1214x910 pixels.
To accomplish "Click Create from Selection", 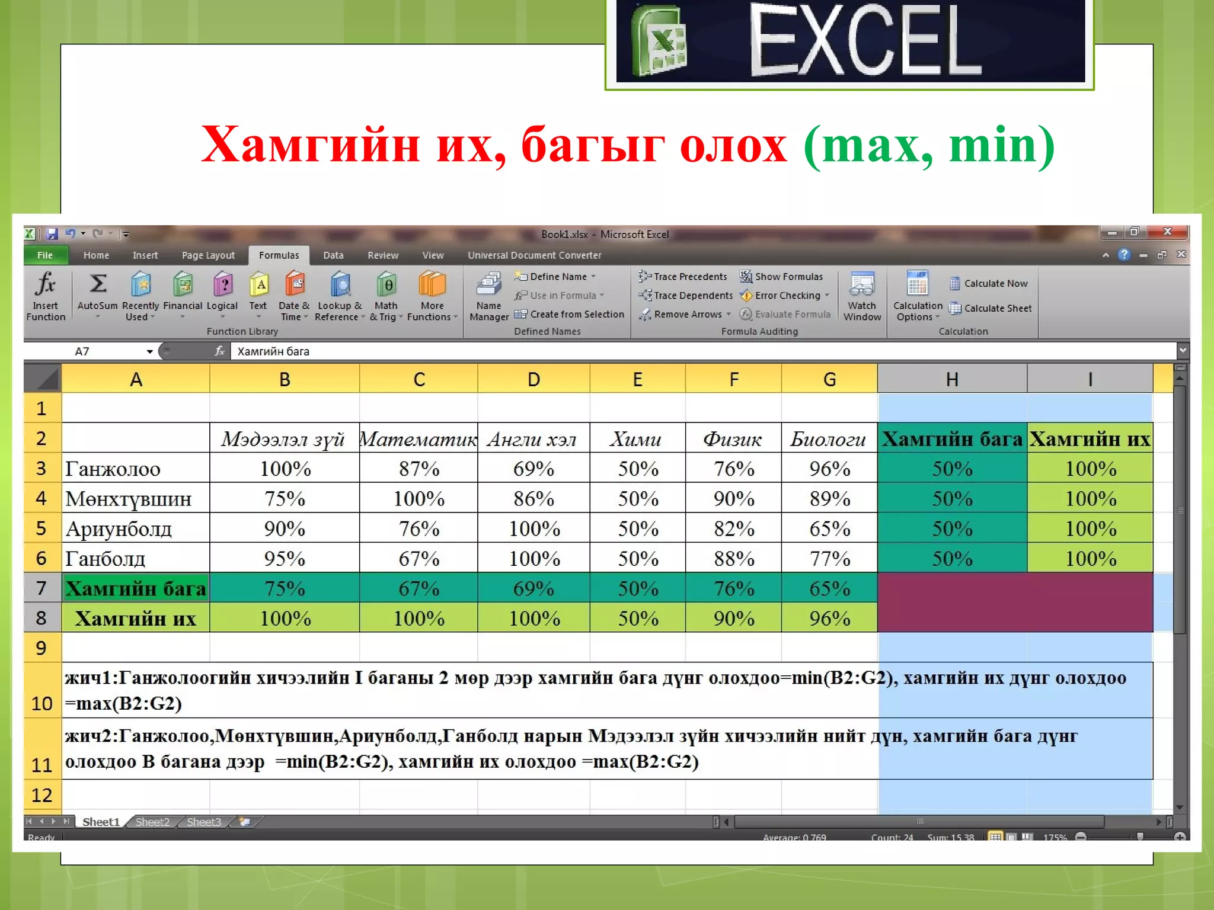I will [569, 314].
